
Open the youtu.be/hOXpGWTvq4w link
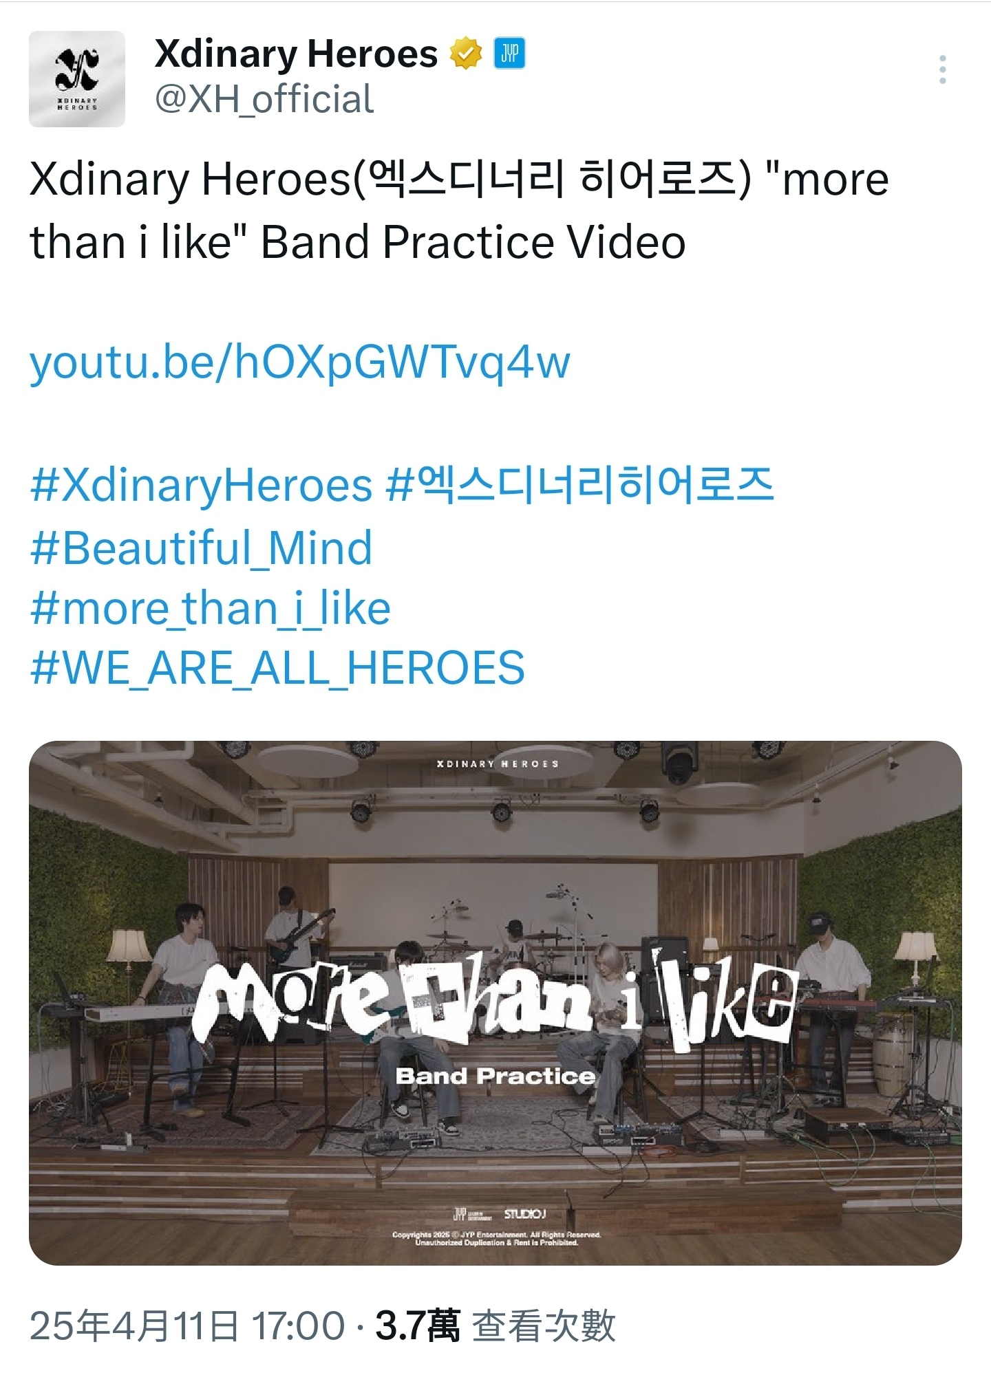(300, 362)
